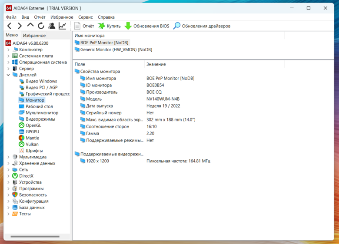The image size is (339, 244).
Task: Open Обновления BIOS updates
Action: click(147, 26)
